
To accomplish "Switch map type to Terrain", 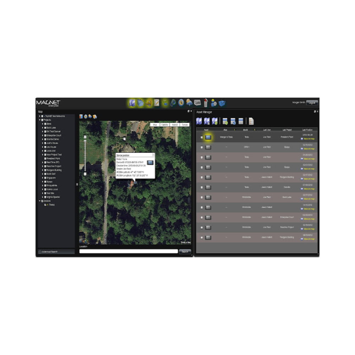I will pyautogui.click(x=185, y=125).
